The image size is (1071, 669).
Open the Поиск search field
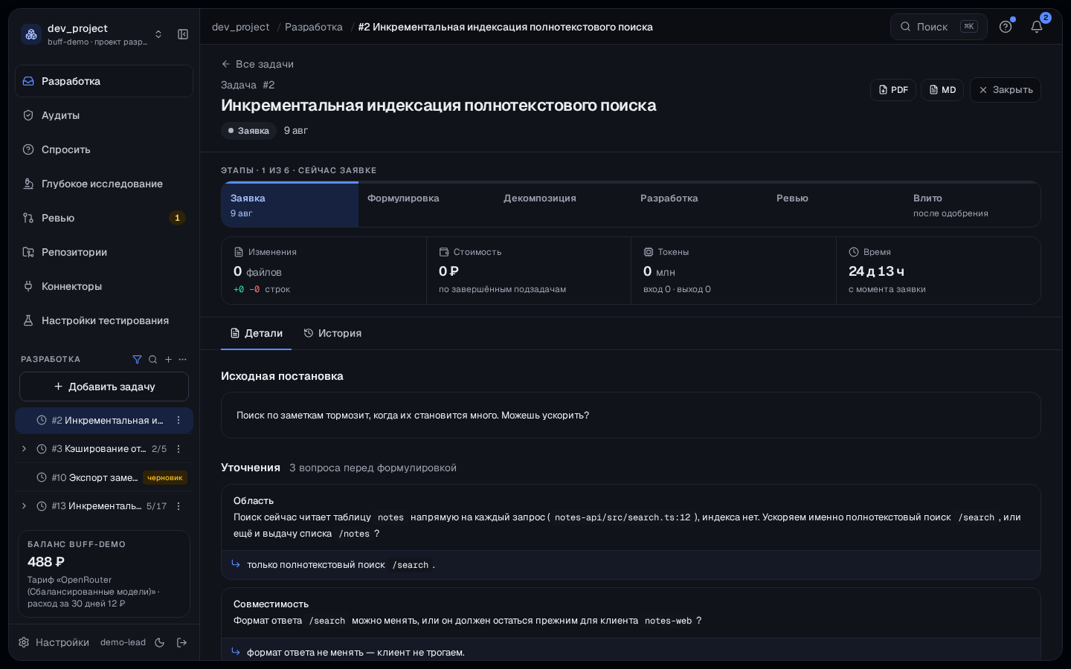point(939,27)
